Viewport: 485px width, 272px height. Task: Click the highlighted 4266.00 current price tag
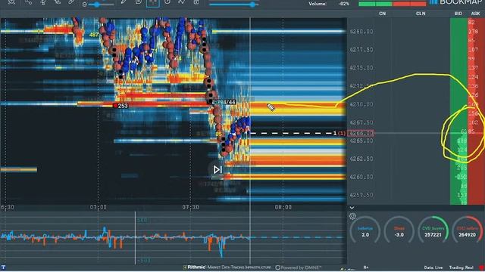361,133
